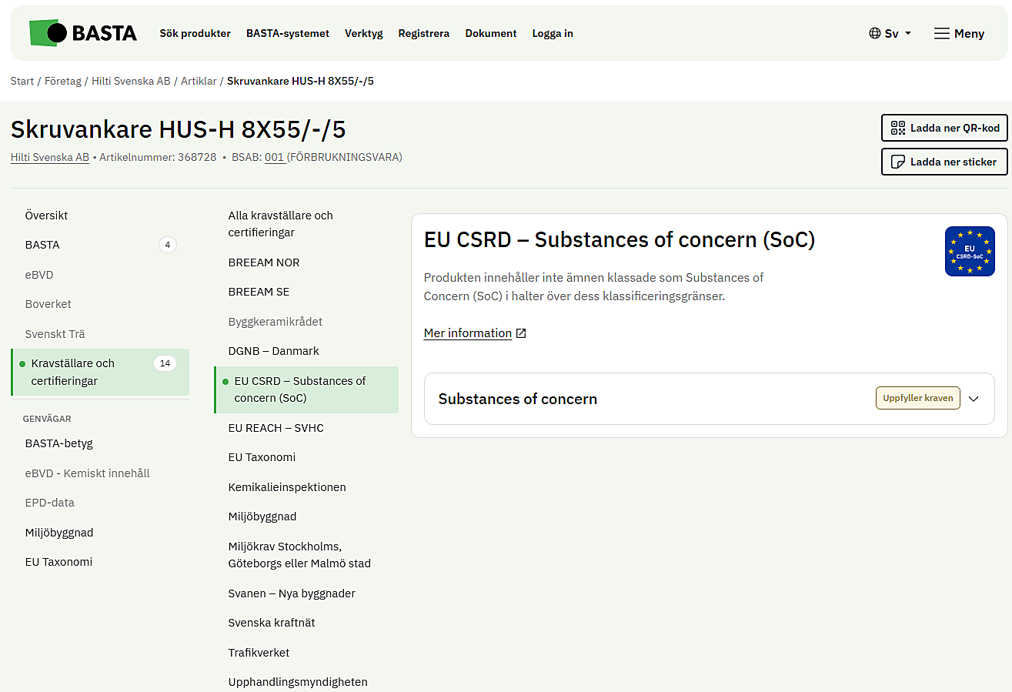Screen dimensions: 1012x692
Task: Select eBVD in the left sidebar
Action: click(x=100, y=275)
